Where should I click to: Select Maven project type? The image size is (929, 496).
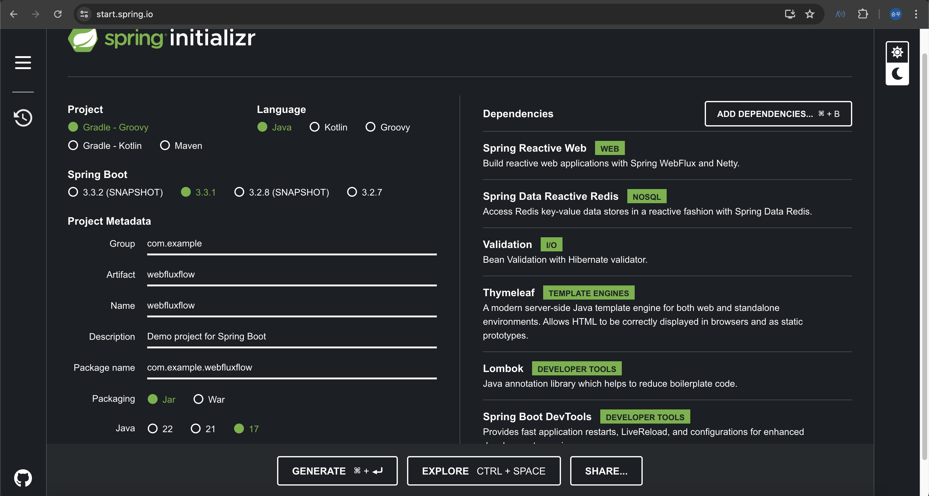coord(165,145)
